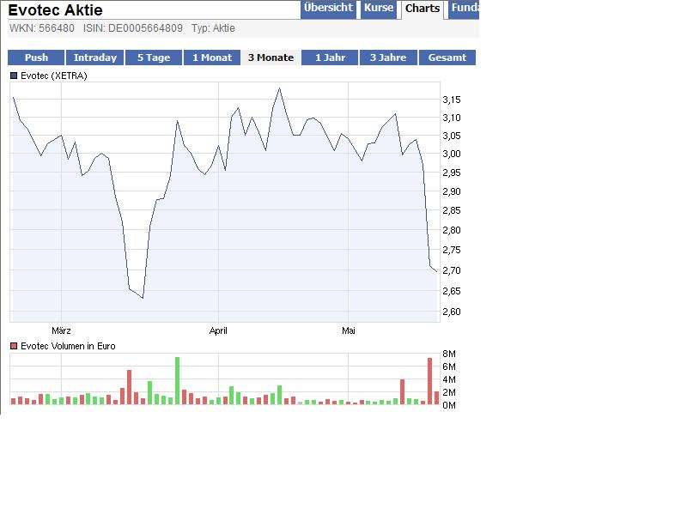Show the Gesamt chart range
The image size is (687, 515).
[x=447, y=58]
